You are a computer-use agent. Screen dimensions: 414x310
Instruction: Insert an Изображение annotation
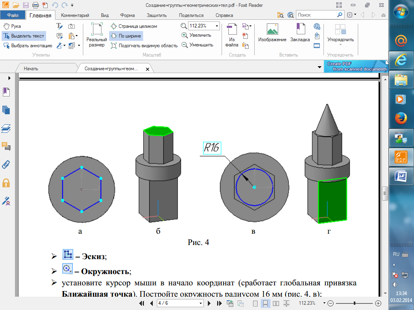coord(272,33)
